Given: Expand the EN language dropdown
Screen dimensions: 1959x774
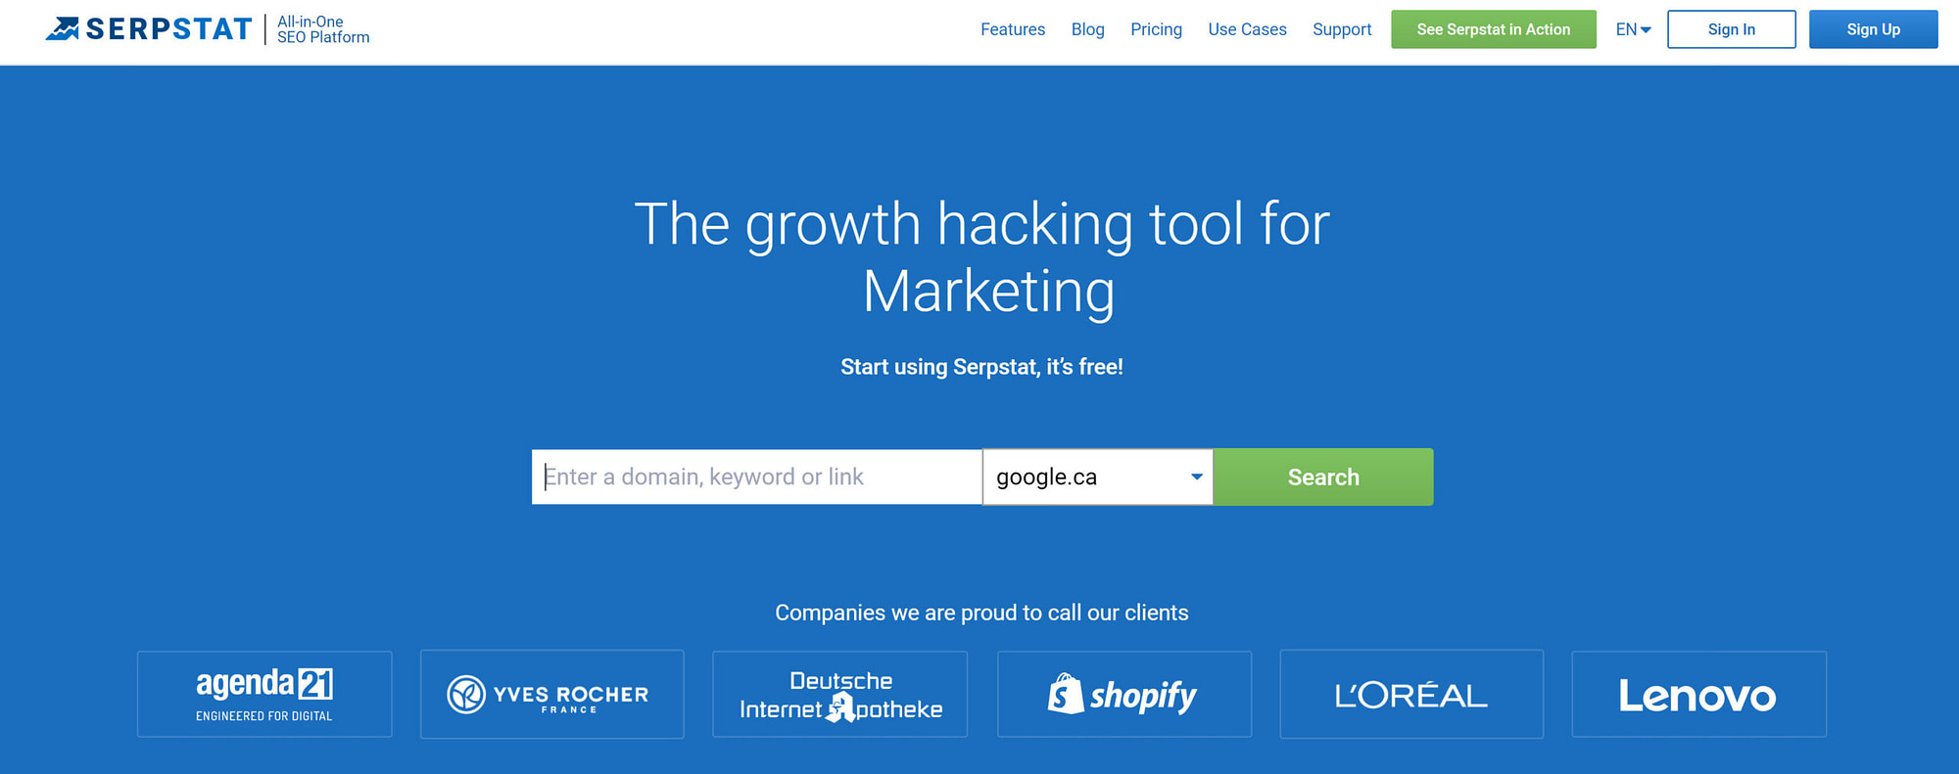Looking at the screenshot, I should click(1633, 29).
